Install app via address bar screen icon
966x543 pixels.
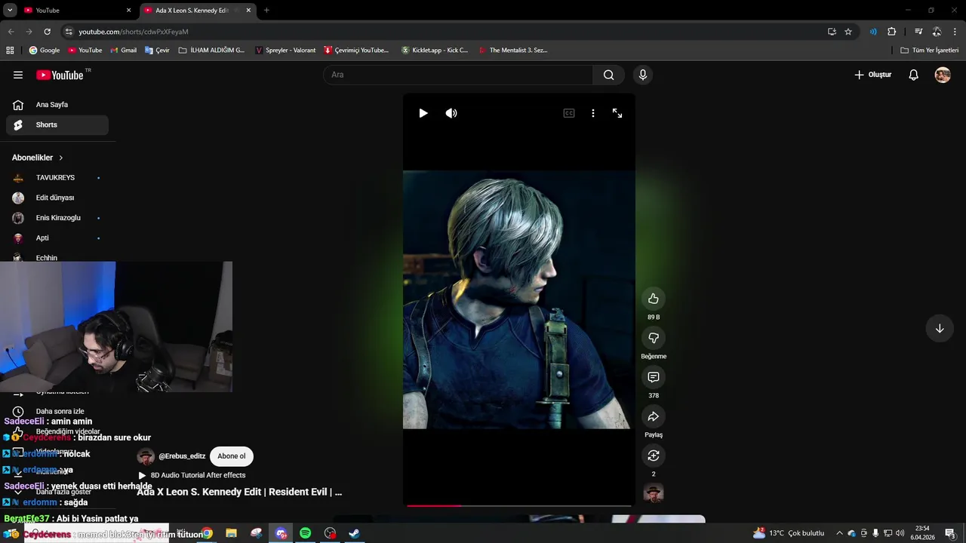832,32
